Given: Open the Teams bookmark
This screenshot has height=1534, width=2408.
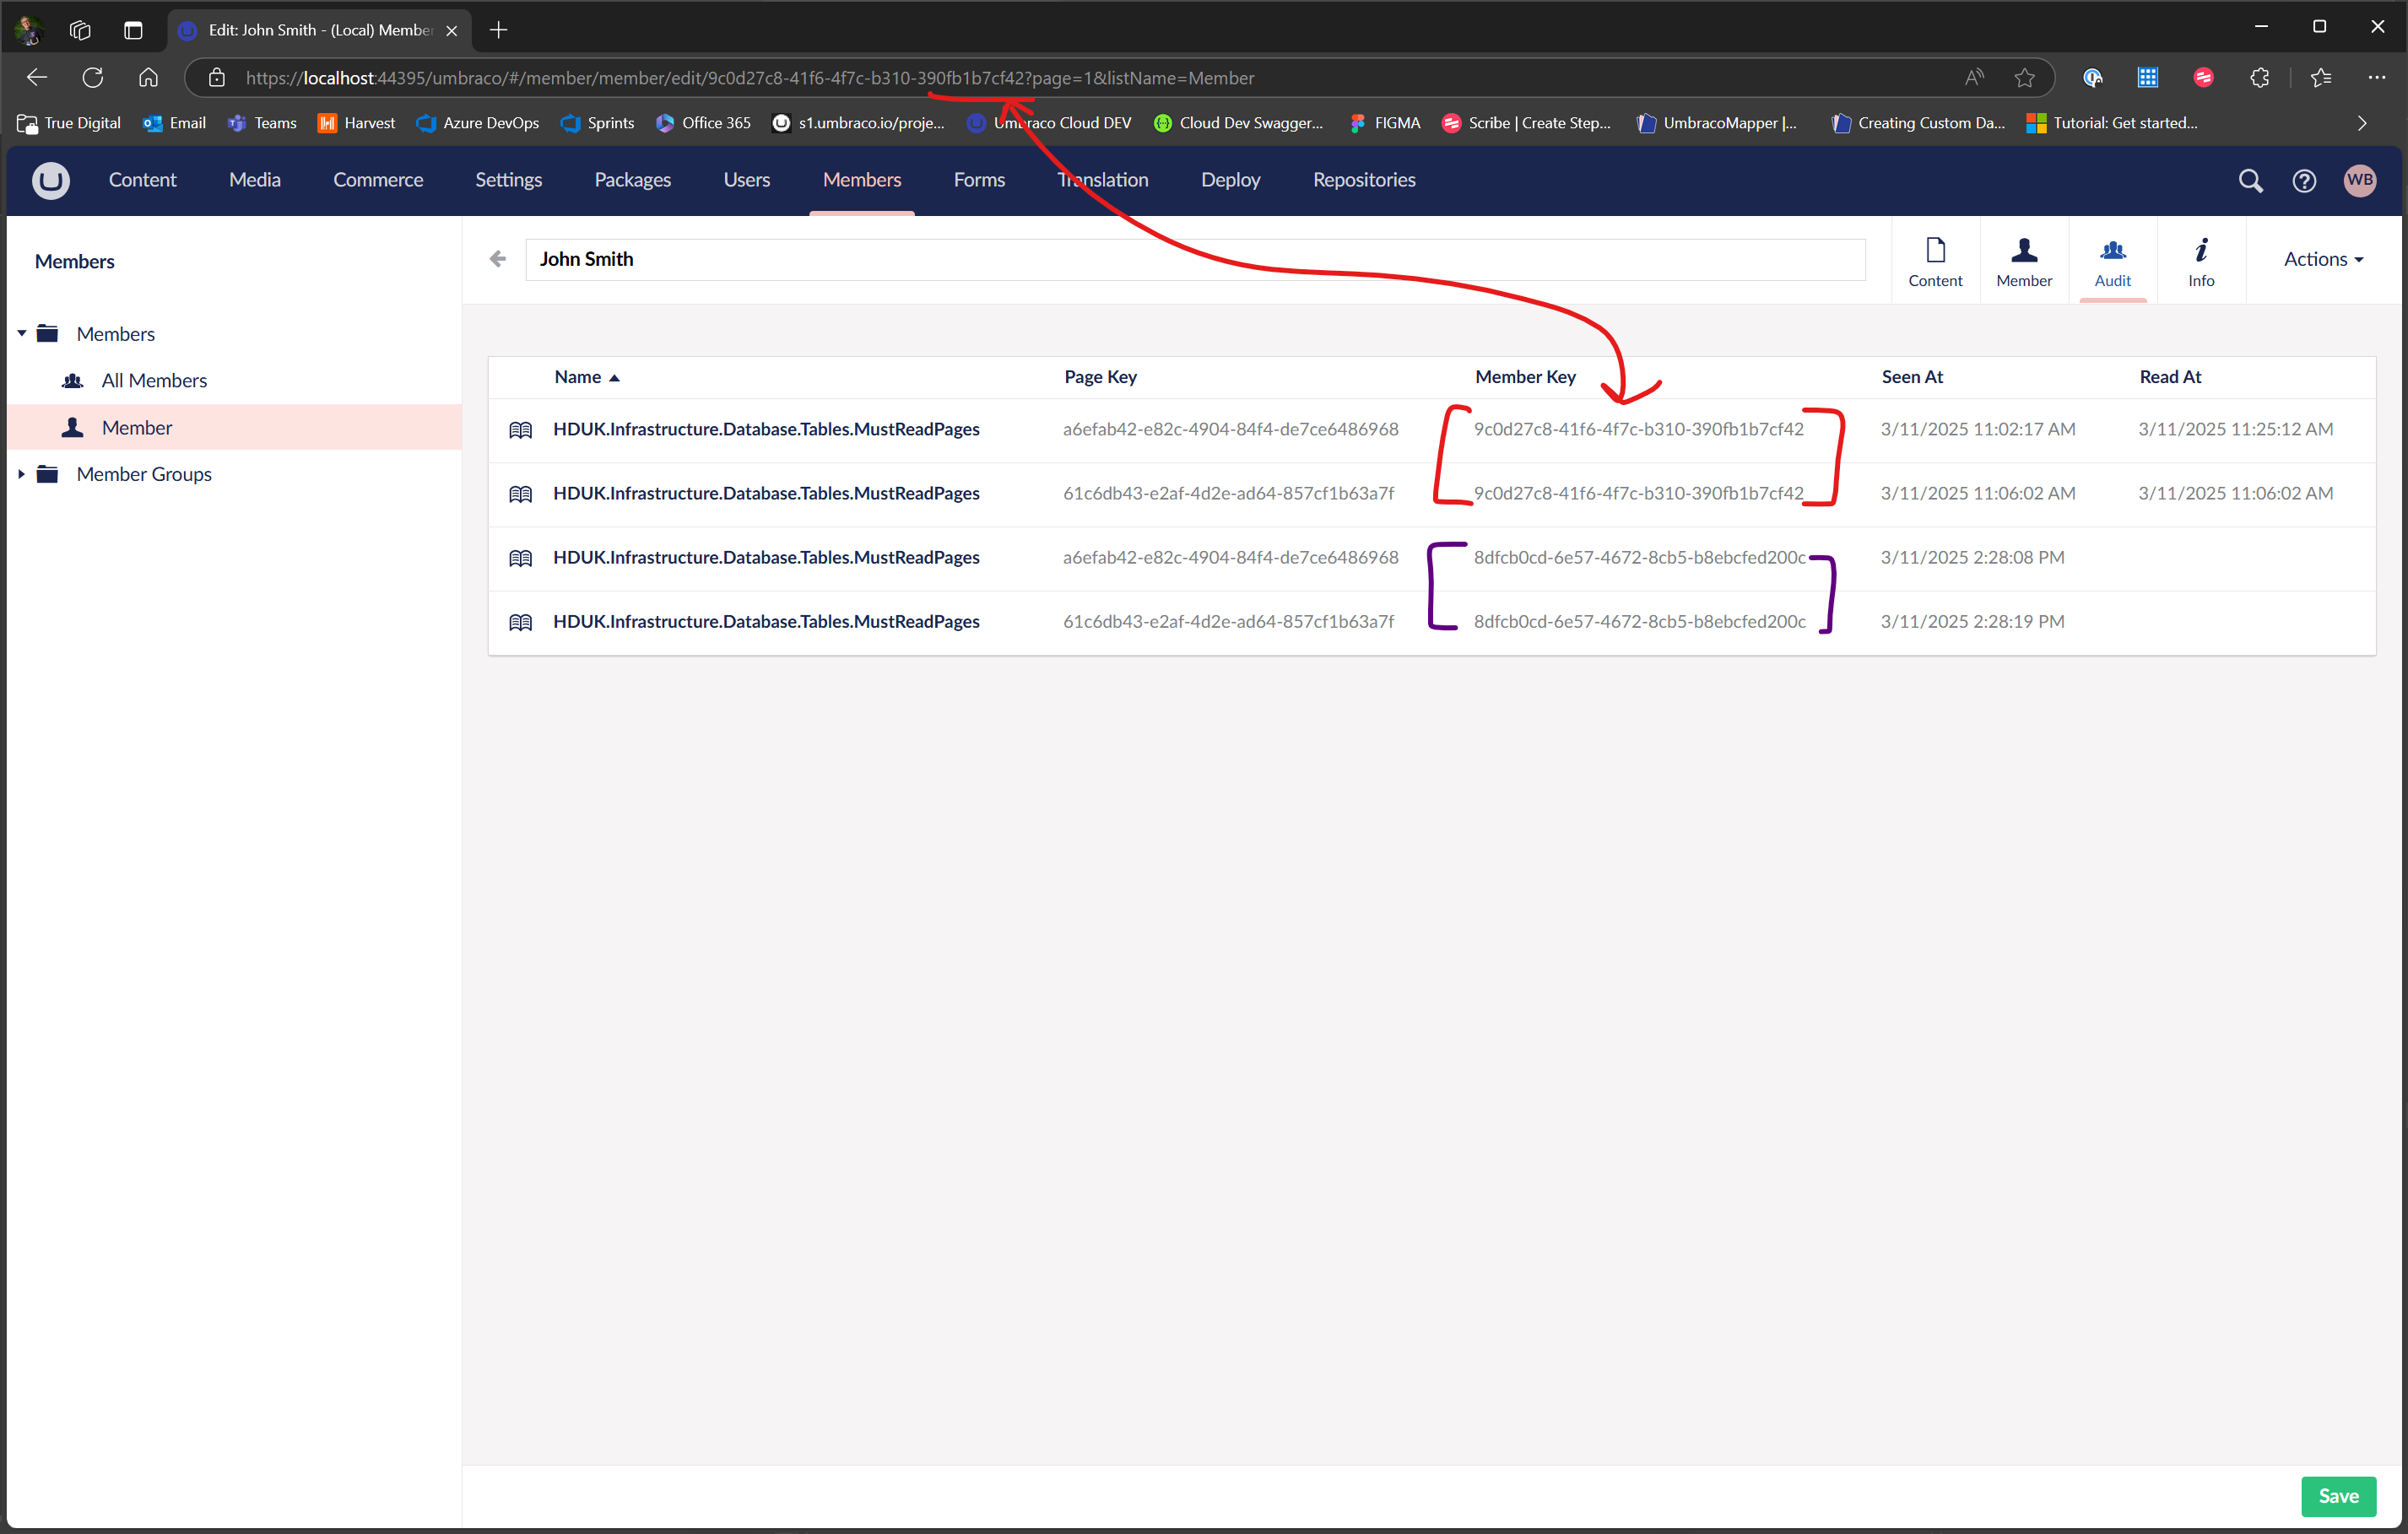Looking at the screenshot, I should click(x=262, y=123).
